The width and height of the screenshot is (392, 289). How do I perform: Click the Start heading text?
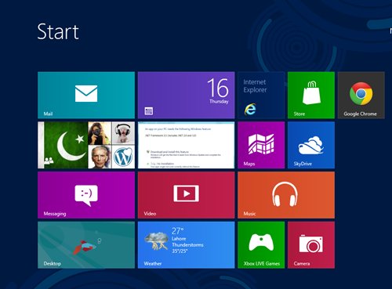[x=58, y=32]
